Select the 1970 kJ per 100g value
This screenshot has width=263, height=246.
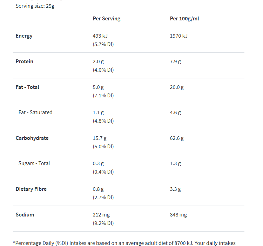point(179,36)
